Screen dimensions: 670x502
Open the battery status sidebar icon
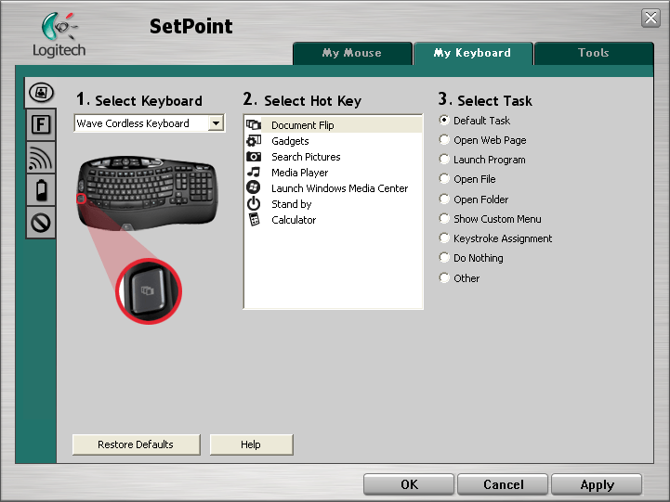(41, 190)
